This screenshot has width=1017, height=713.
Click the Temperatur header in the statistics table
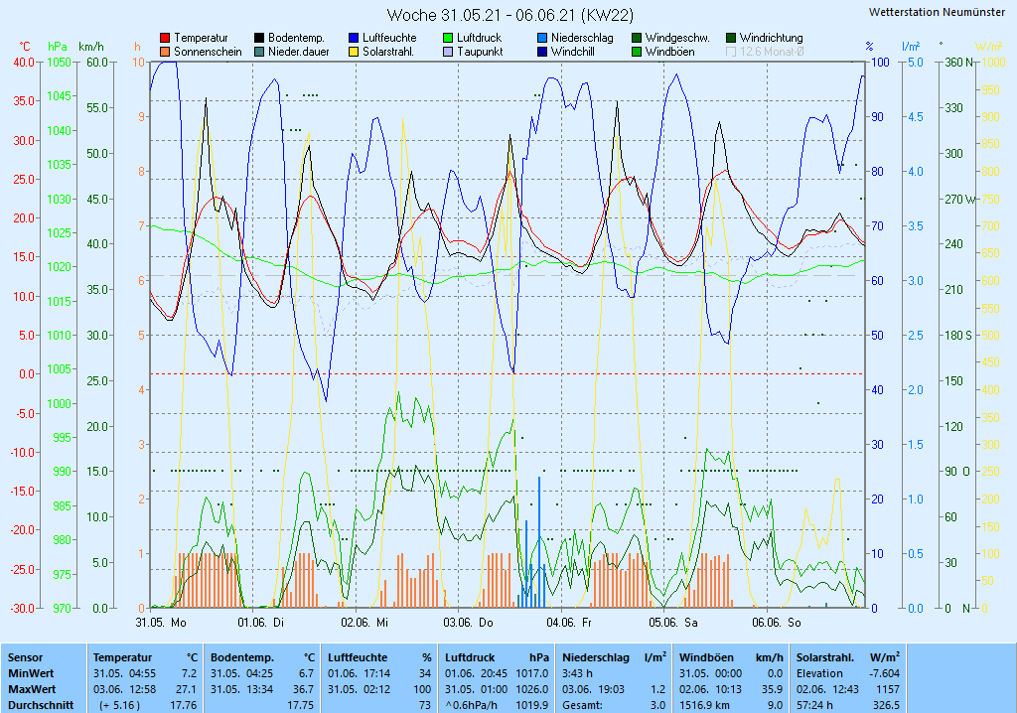click(x=122, y=657)
